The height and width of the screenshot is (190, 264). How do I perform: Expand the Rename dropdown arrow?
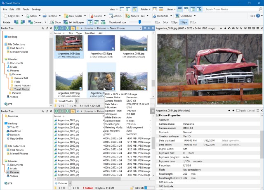point(60,16)
